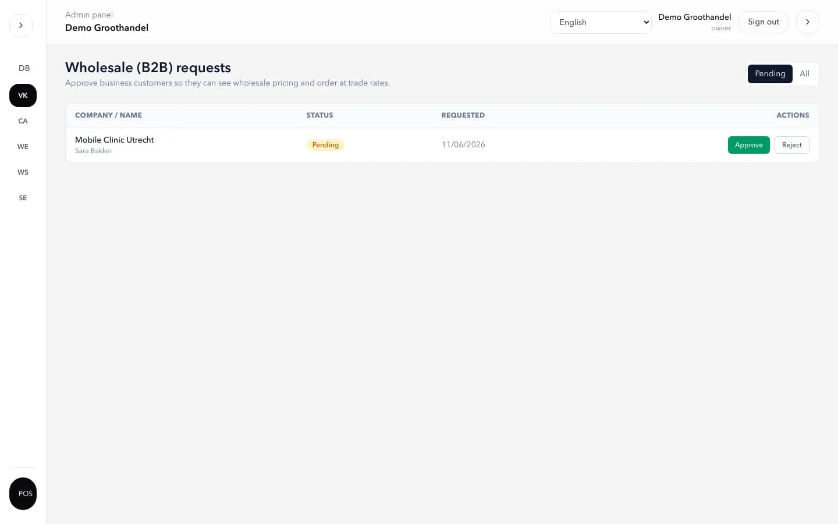838x524 pixels.
Task: Click the chevron next to Sign out
Action: pyautogui.click(x=808, y=22)
